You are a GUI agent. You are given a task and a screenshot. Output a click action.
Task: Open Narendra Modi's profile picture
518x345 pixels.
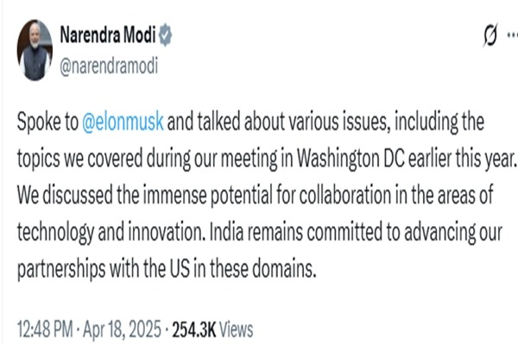click(35, 51)
